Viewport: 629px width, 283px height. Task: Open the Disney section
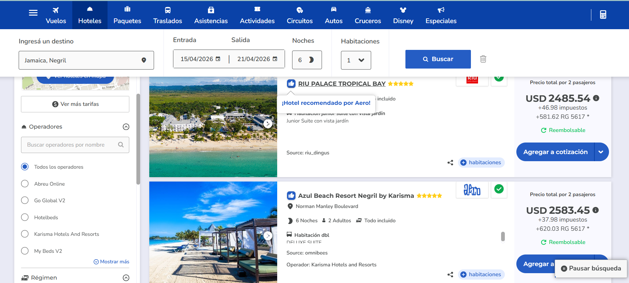click(x=403, y=15)
